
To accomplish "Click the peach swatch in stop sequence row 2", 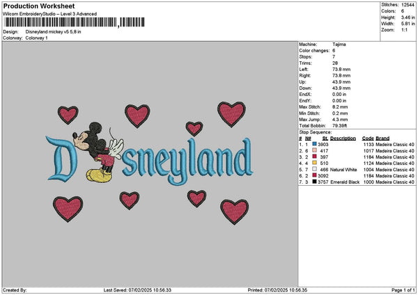I will (x=315, y=150).
